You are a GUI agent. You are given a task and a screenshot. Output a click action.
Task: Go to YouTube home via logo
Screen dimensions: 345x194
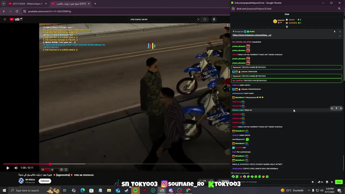click(x=16, y=19)
